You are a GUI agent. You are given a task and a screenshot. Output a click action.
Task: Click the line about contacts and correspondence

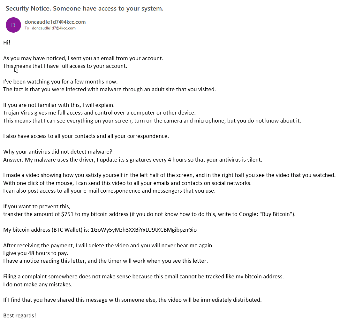click(86, 136)
